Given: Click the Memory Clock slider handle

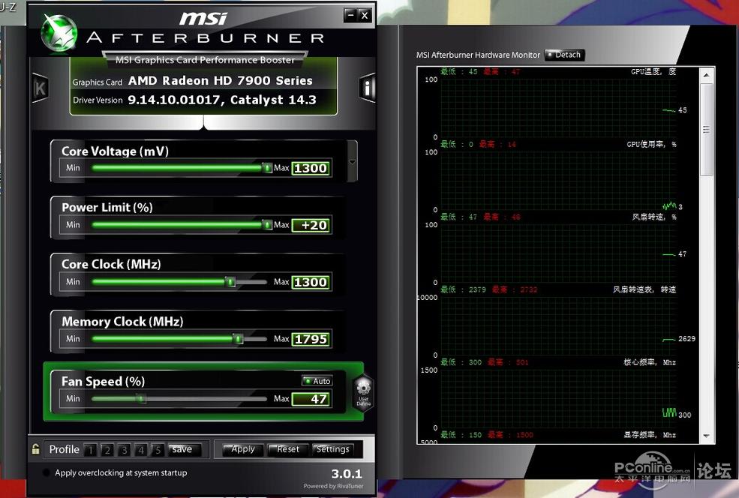Looking at the screenshot, I should [x=238, y=339].
